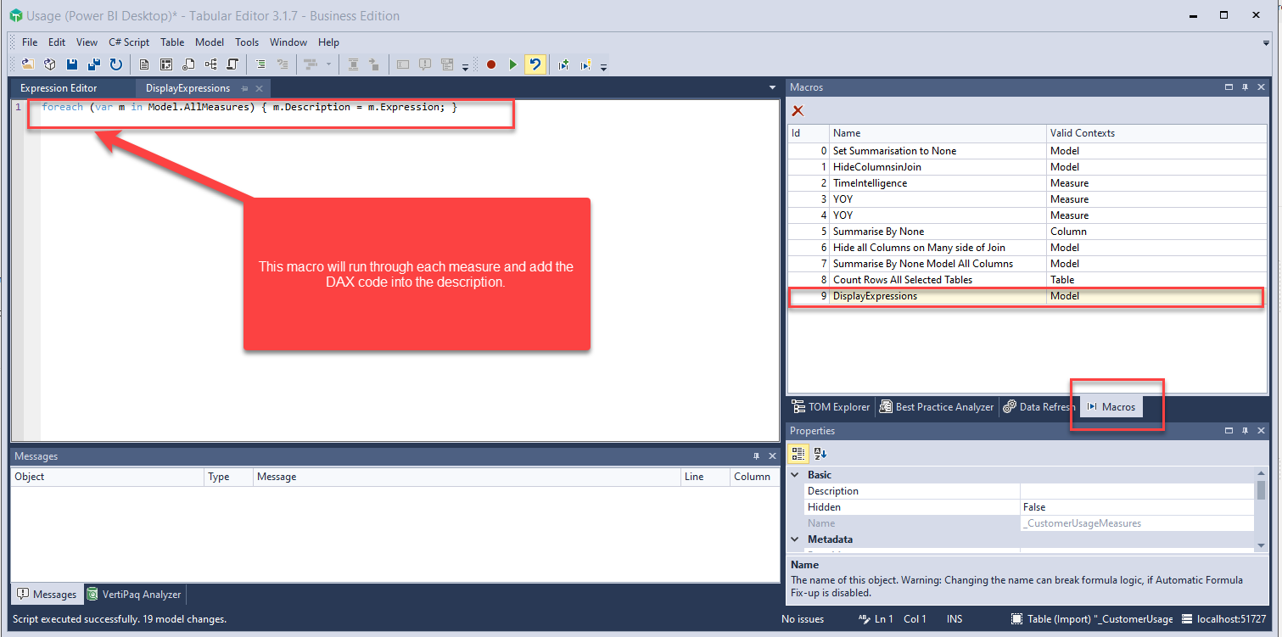
Task: Select the TimeIntelligence macro row
Action: coord(1027,183)
